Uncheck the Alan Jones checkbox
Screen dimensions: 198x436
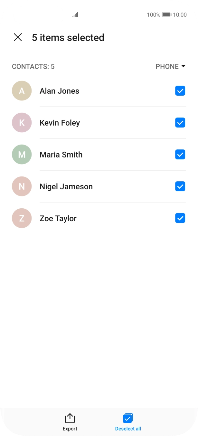coord(180,91)
